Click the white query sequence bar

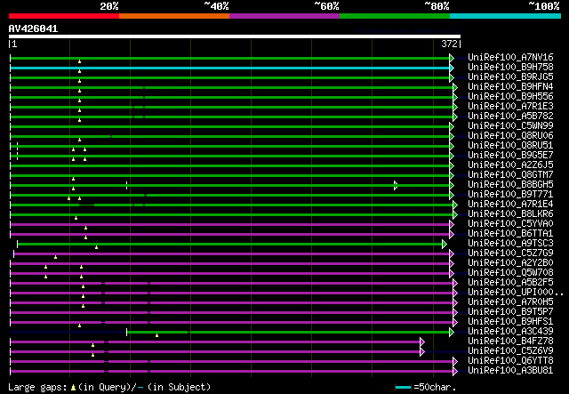[235, 37]
